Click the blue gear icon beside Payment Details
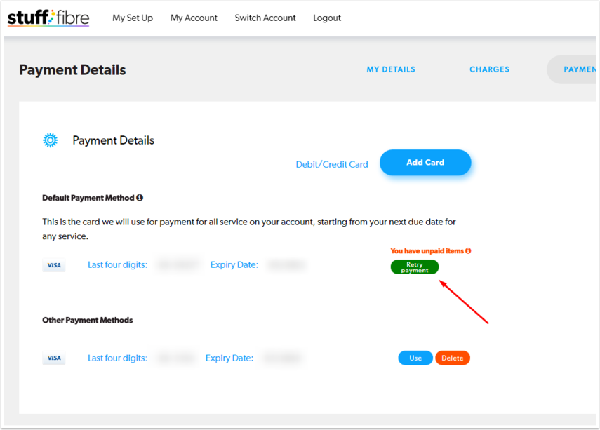The height and width of the screenshot is (430, 600). click(x=50, y=140)
